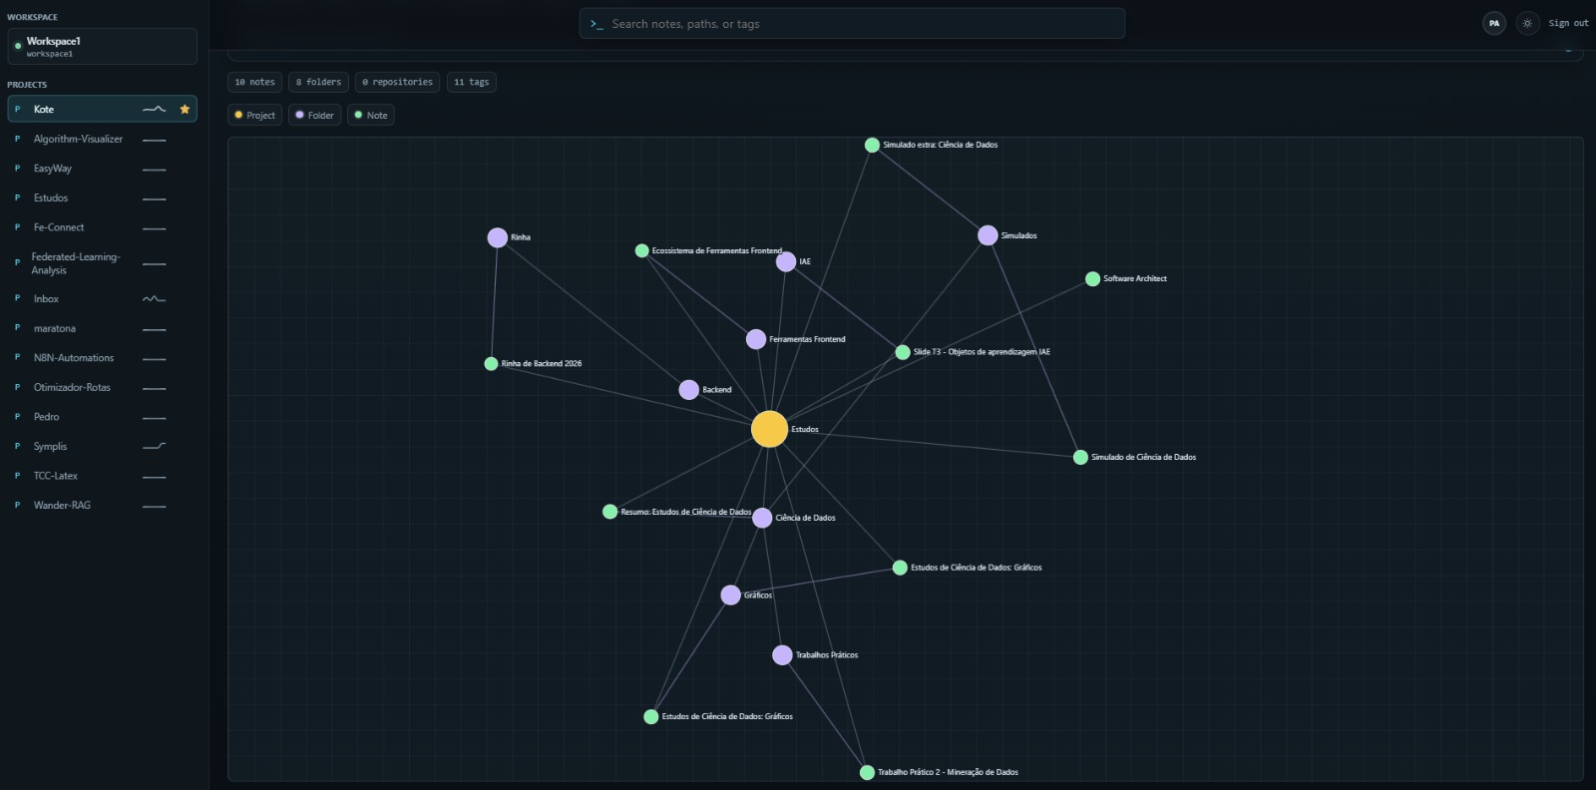Click the Simulado extra: Ciência de Dados note node
1596x790 pixels.
click(x=872, y=145)
